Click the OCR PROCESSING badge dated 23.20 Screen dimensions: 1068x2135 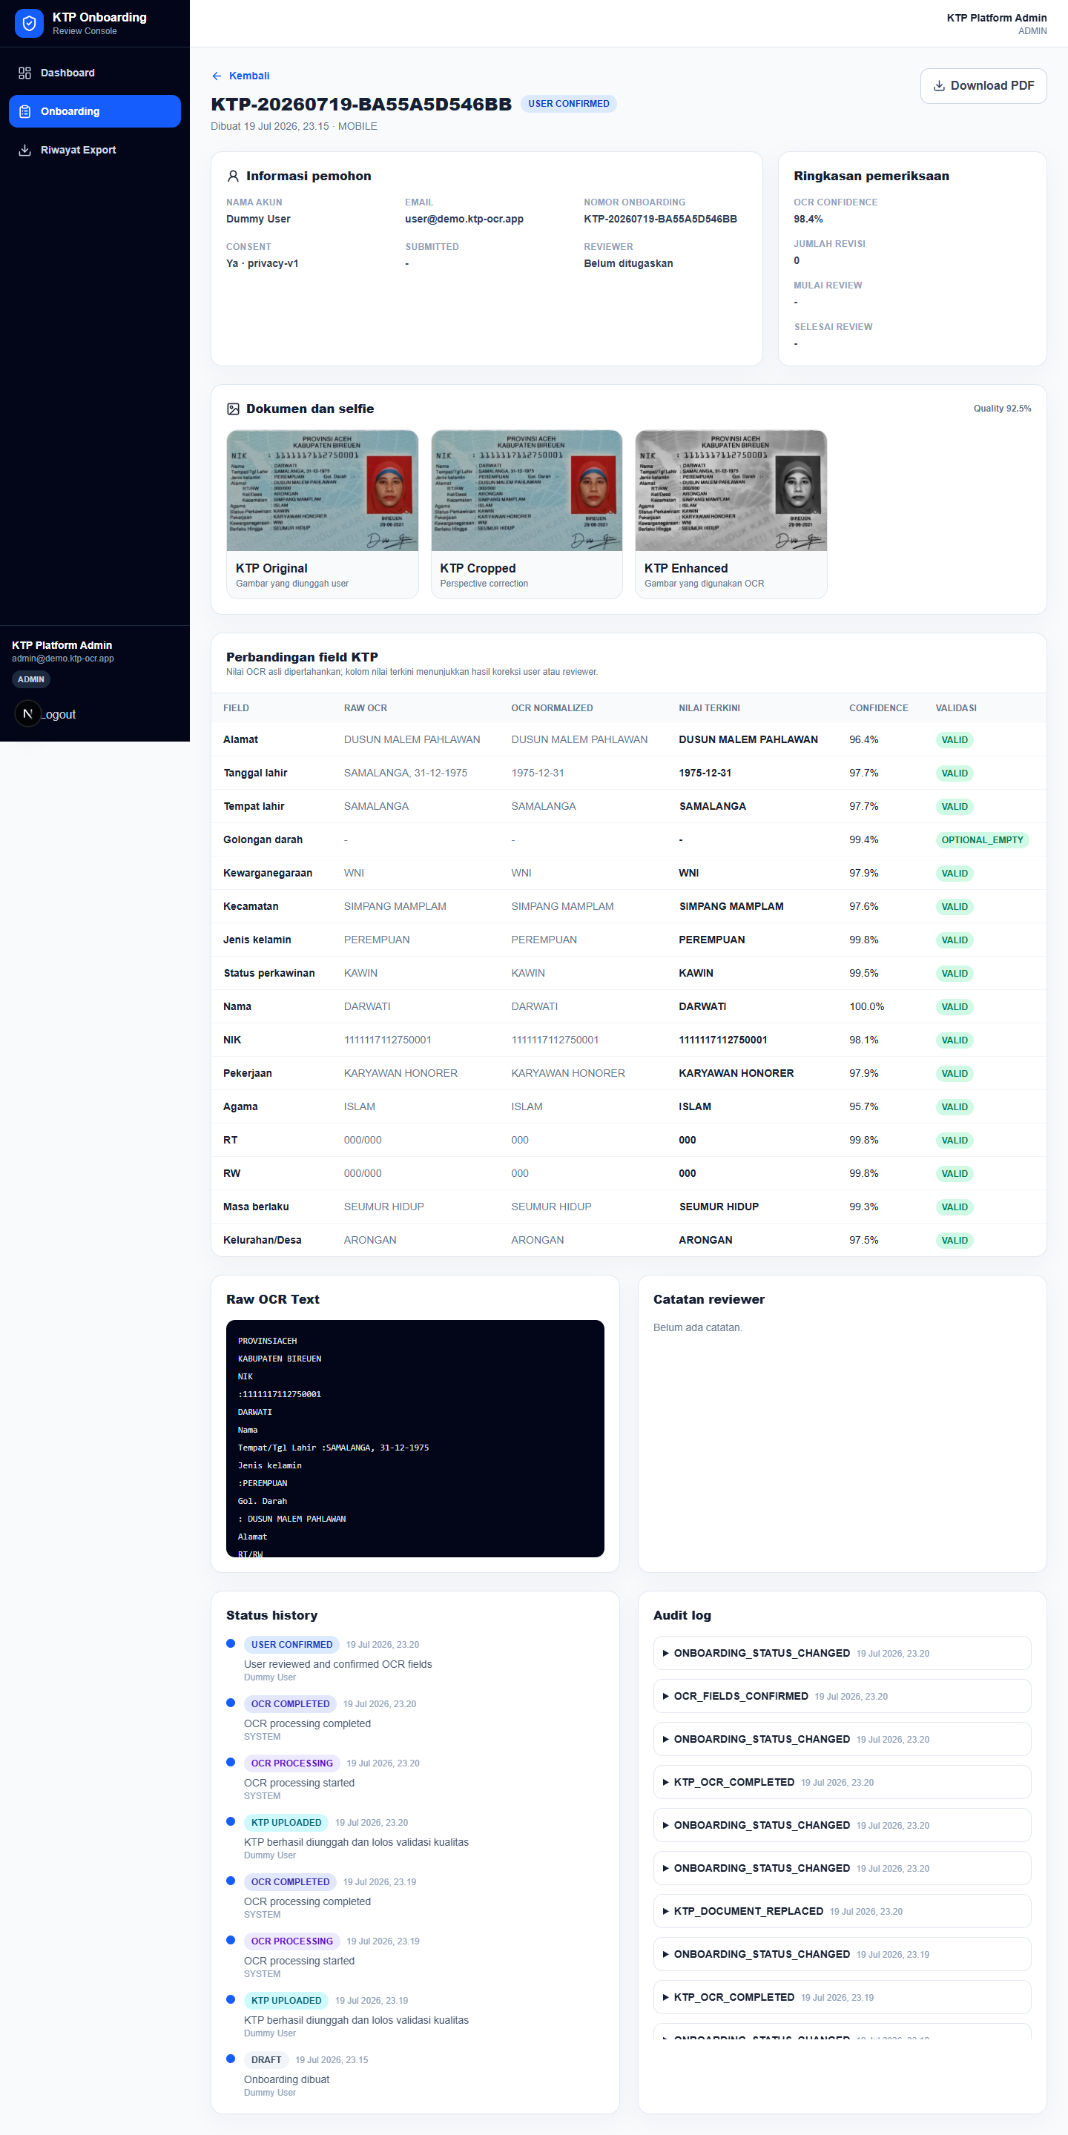(292, 1763)
